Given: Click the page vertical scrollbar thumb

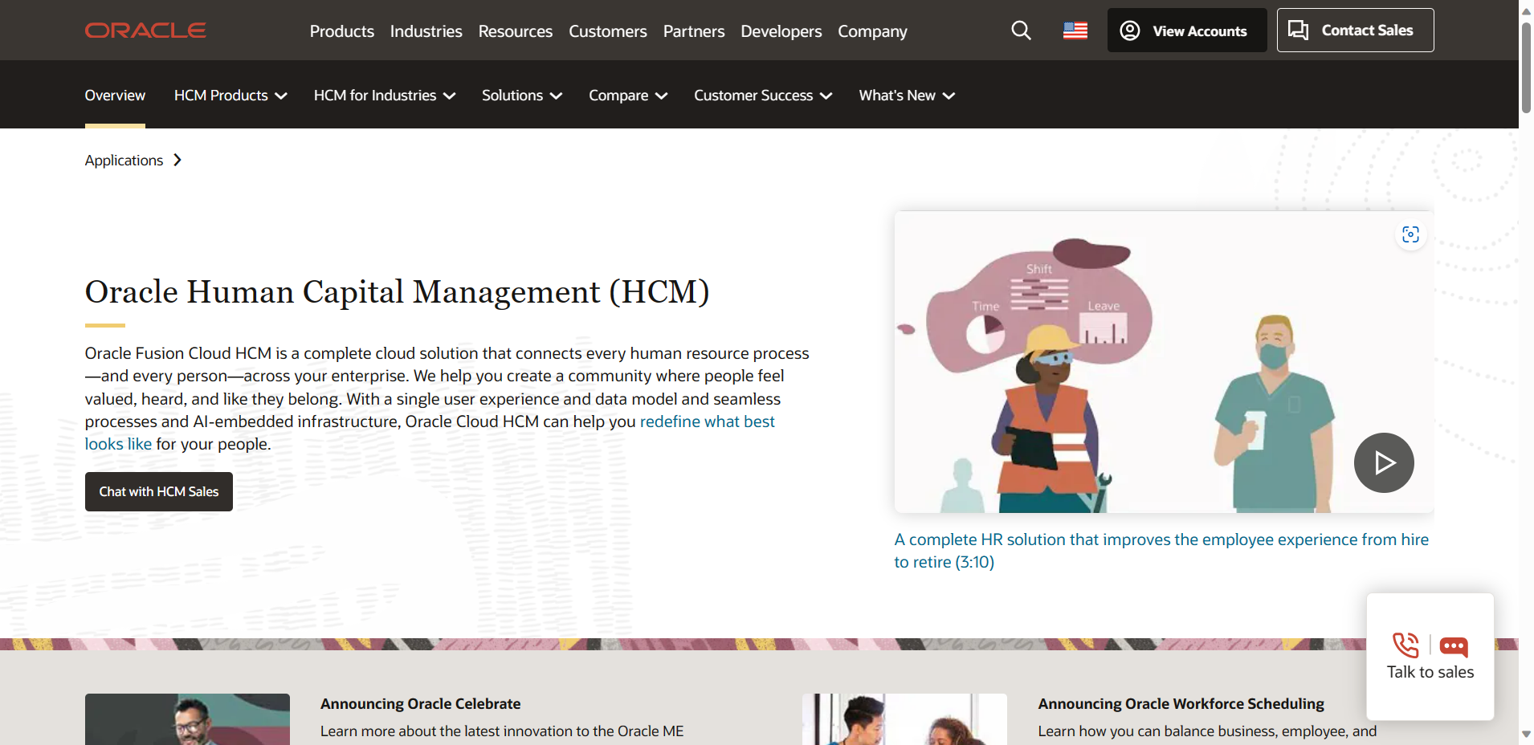Looking at the screenshot, I should [1526, 68].
